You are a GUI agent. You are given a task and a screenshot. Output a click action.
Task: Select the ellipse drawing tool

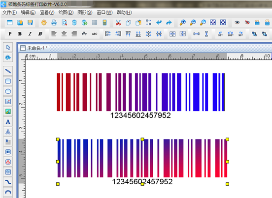pyautogui.click(x=8, y=91)
